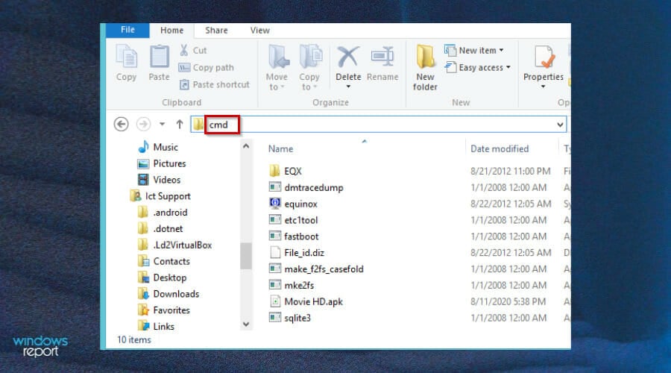Select the fastboot file
671x373 pixels.
(294, 236)
